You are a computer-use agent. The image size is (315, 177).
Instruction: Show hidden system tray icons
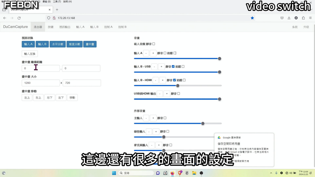tap(271, 173)
